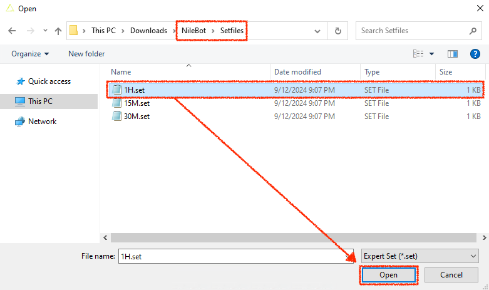Click the search magnifier icon
This screenshot has height=290, width=489.
click(x=473, y=31)
